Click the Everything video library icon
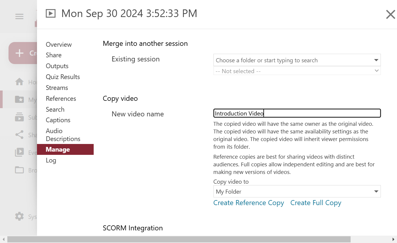 [x=19, y=152]
